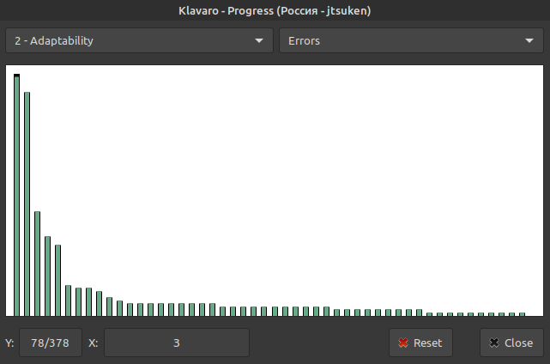Click the second tallest bar in chart
550x364 pixels.
click(x=27, y=204)
